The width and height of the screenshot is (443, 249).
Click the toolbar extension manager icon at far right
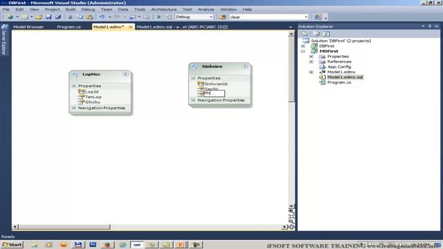click(318, 17)
